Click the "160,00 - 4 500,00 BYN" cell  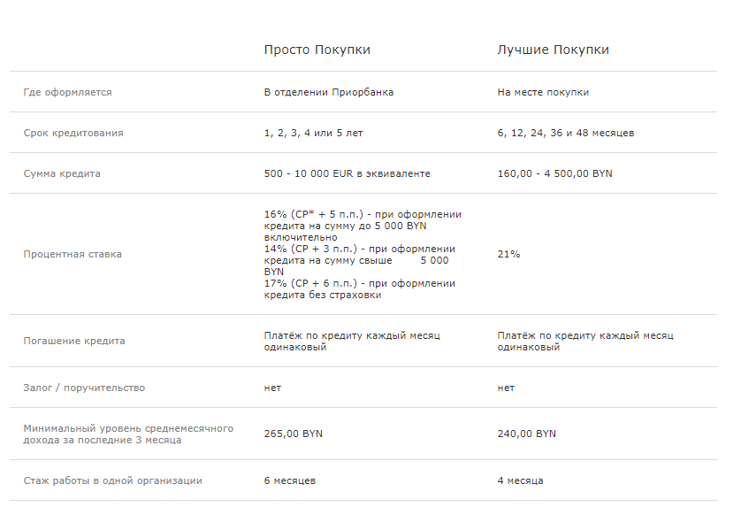pos(554,173)
